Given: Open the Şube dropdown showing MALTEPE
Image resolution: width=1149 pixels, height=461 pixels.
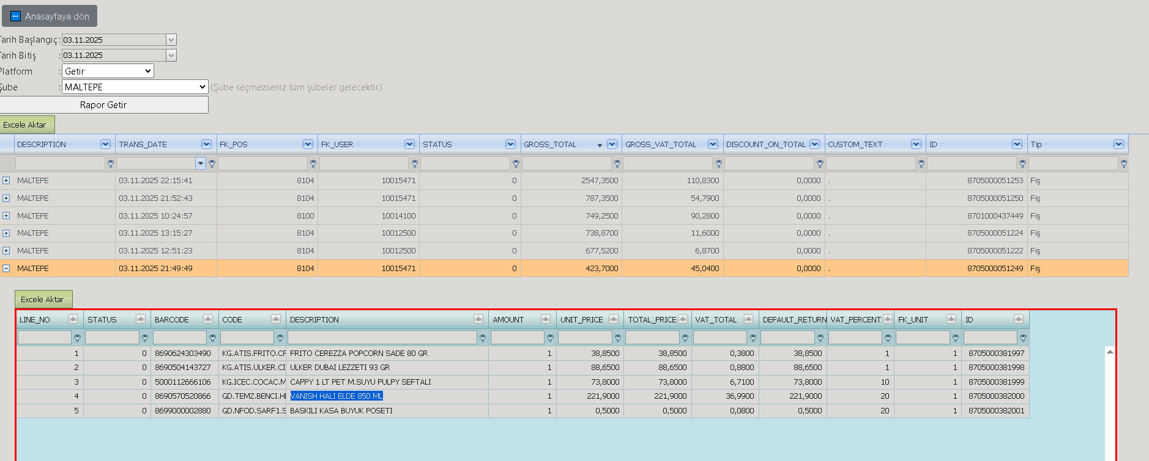Looking at the screenshot, I should pyautogui.click(x=135, y=87).
